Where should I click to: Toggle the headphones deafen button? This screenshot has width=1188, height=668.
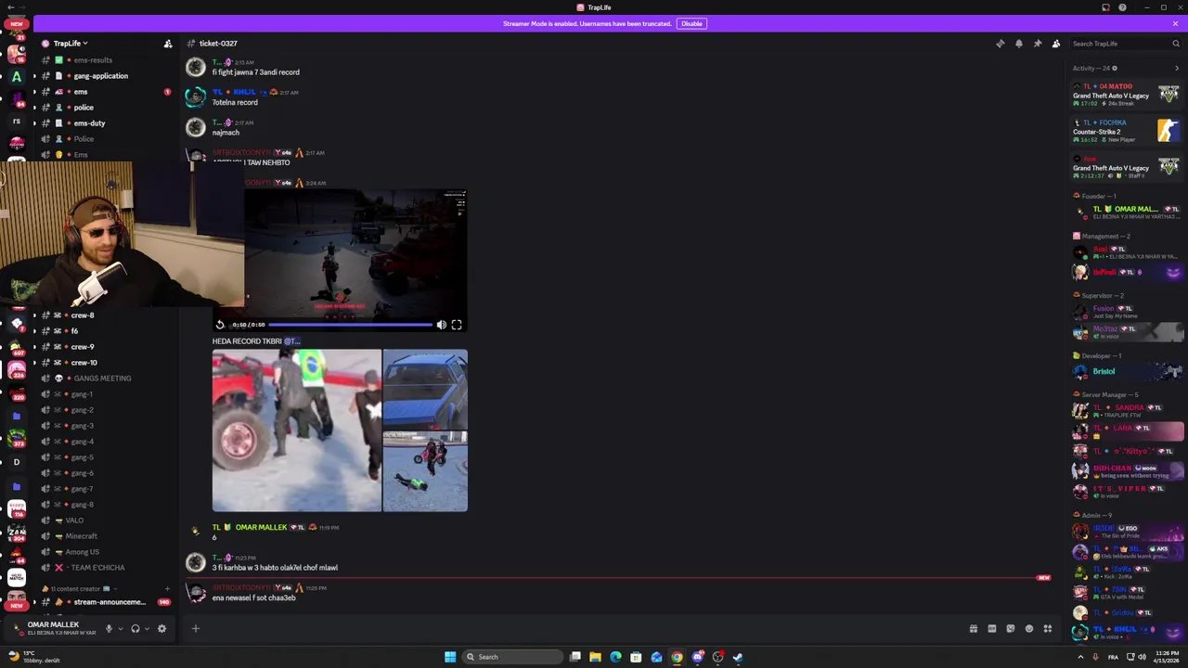pyautogui.click(x=136, y=628)
